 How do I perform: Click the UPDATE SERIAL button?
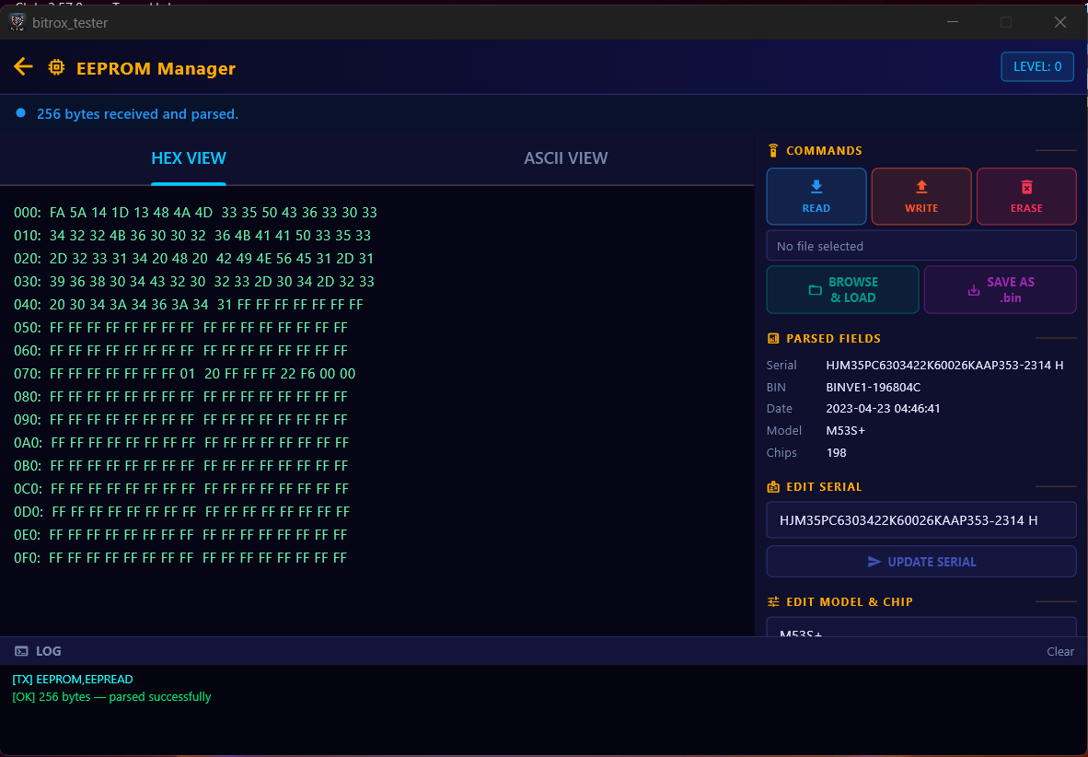pos(921,562)
